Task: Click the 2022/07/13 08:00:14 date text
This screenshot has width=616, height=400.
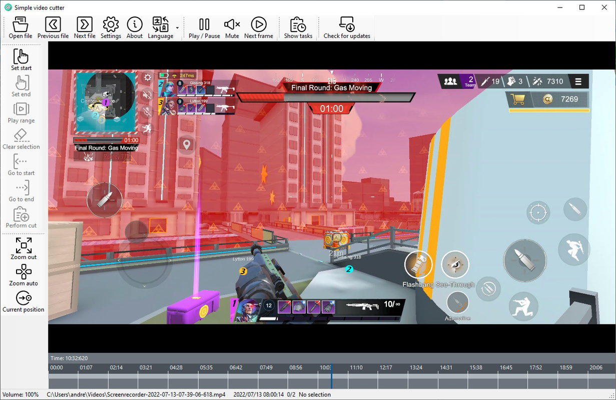Action: pyautogui.click(x=259, y=394)
